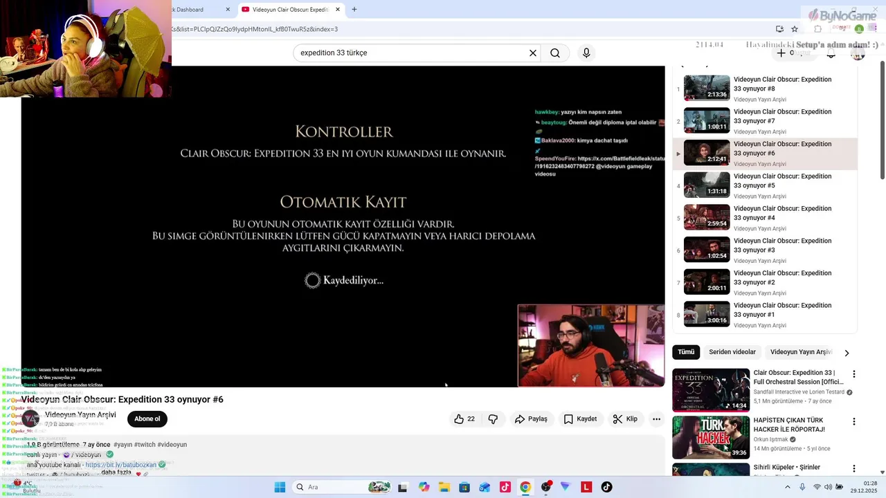Open volume control in system tray
This screenshot has width=886, height=498.
click(x=829, y=487)
